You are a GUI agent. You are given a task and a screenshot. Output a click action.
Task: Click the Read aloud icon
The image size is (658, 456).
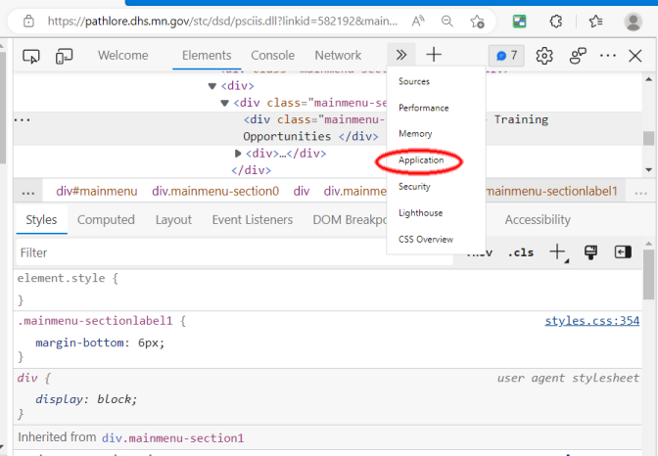pyautogui.click(x=418, y=21)
